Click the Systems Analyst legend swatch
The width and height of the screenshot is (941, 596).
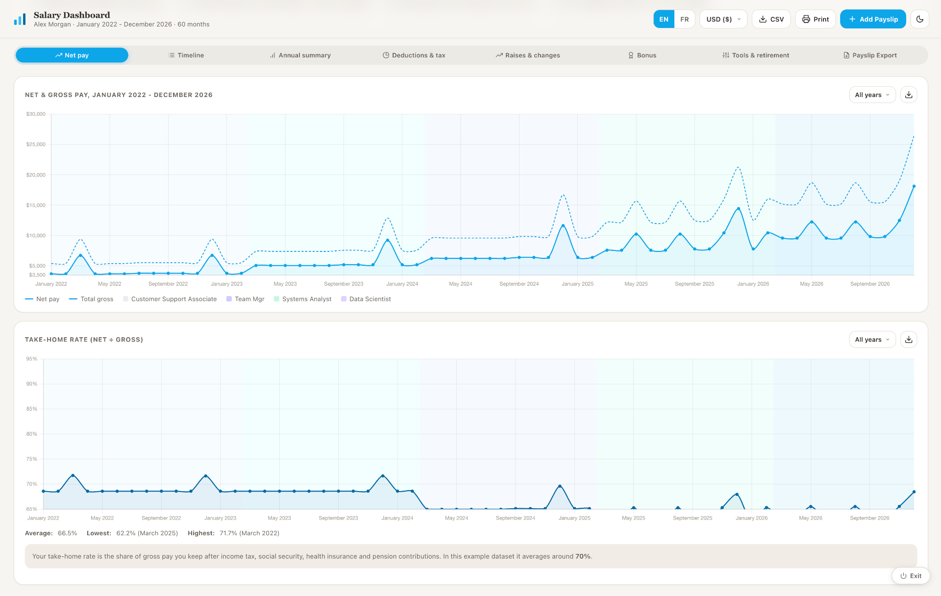(x=276, y=299)
